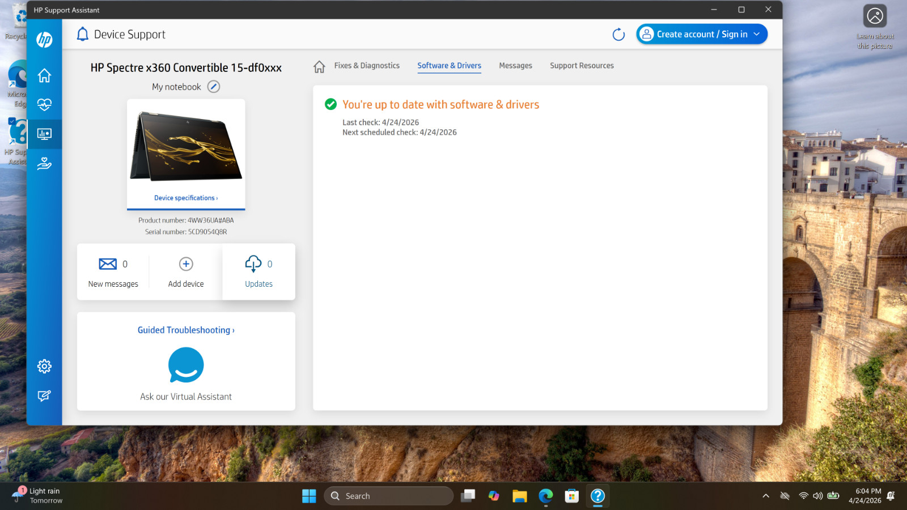
Task: Switch to Fixes & Diagnostics tab
Action: 367,66
